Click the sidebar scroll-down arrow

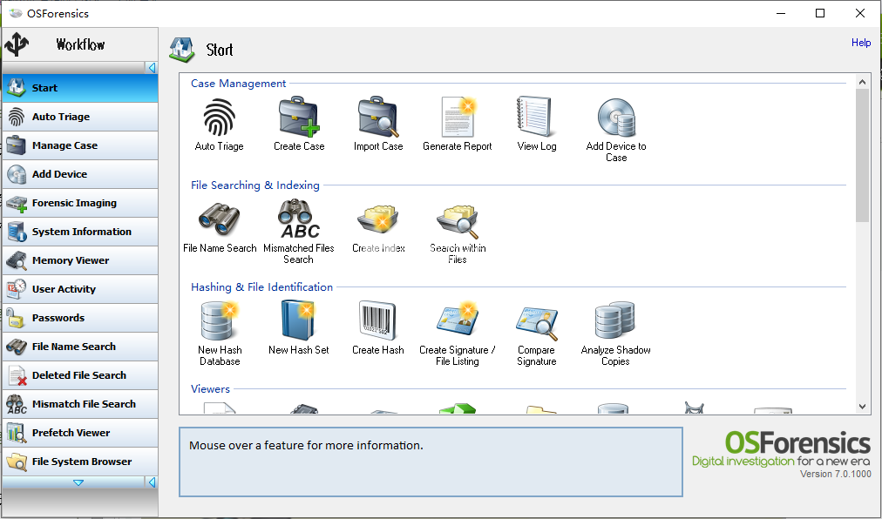78,482
